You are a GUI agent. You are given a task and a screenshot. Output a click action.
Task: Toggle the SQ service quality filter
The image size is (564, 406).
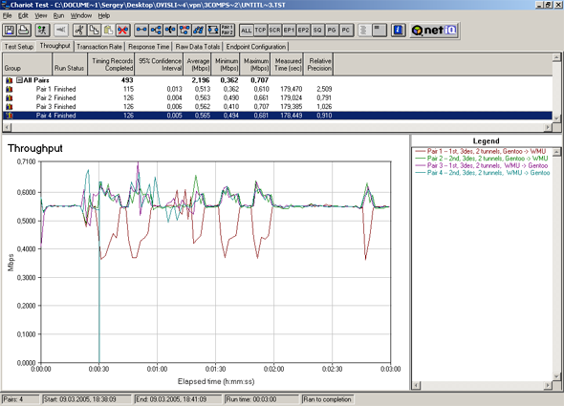pos(317,31)
